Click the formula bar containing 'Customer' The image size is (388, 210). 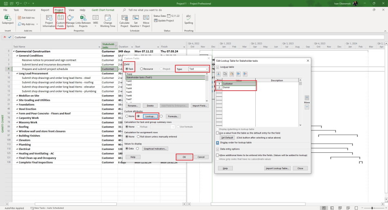pyautogui.click(x=199, y=37)
